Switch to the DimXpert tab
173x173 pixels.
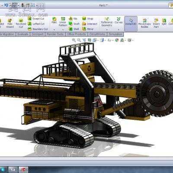pyautogui.click(x=38, y=34)
